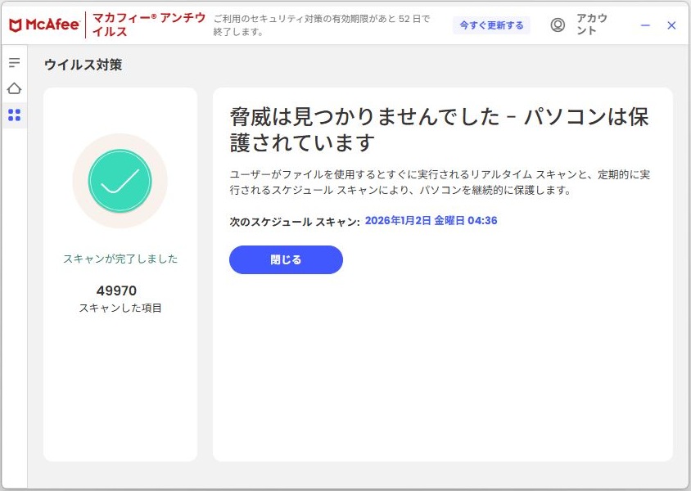Click the 49970 scanned items count
Image resolution: width=691 pixels, height=491 pixels.
click(x=116, y=291)
